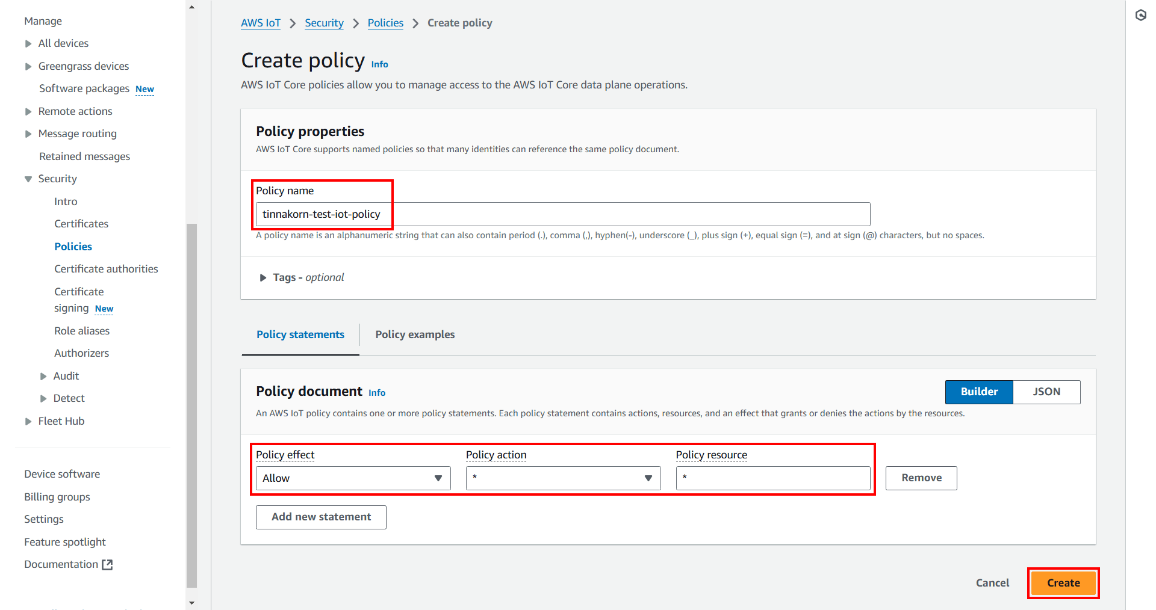Select Builder view for policy document
The image size is (1156, 610).
(x=979, y=392)
